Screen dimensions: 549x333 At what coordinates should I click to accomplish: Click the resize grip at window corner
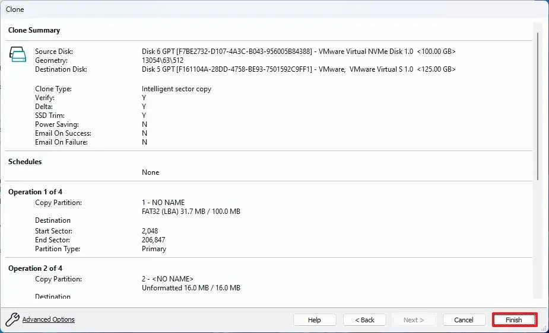tap(544, 328)
